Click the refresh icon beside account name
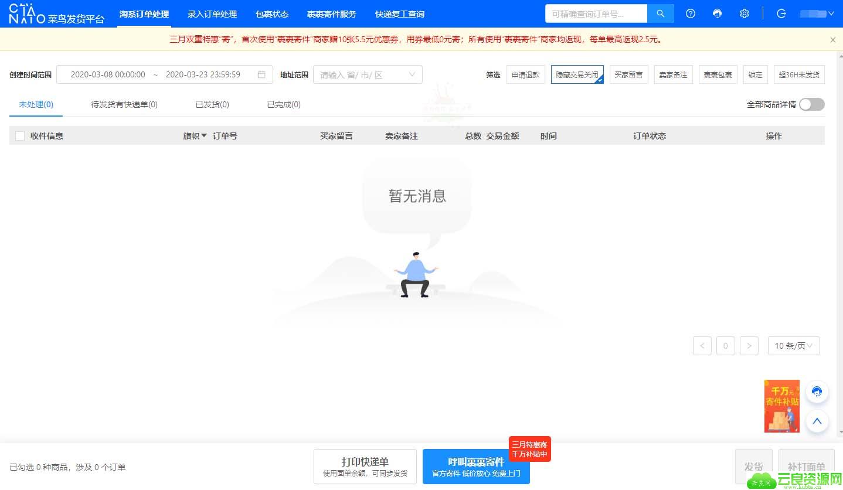The height and width of the screenshot is (490, 843). [x=781, y=13]
